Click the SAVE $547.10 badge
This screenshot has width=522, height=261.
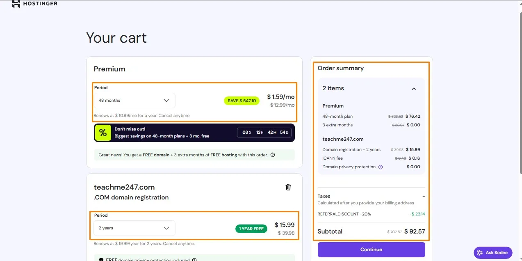click(x=242, y=101)
